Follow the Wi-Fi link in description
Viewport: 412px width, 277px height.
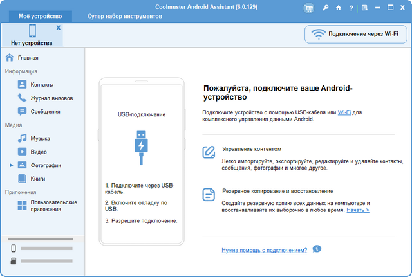pos(344,112)
